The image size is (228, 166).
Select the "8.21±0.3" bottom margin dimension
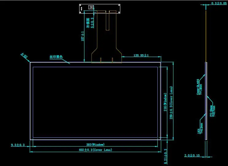pyautogui.click(x=165, y=156)
